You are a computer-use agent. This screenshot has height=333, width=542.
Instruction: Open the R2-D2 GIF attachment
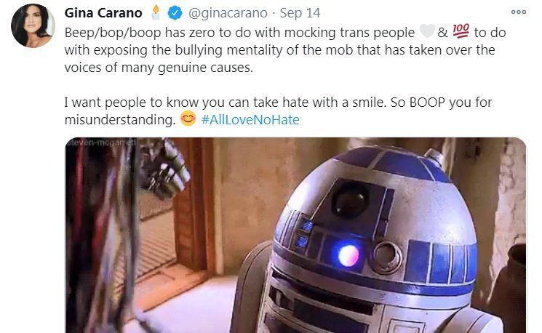pos(295,236)
